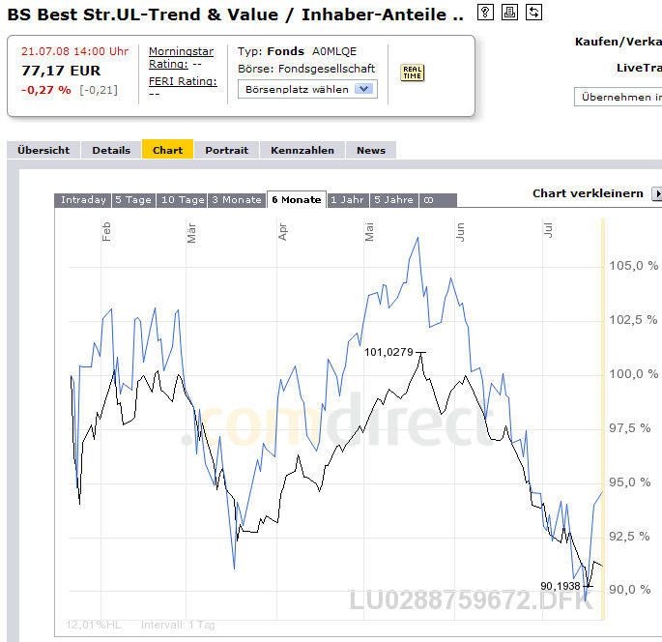
Task: Open the FERI Rating link
Action: click(x=183, y=81)
